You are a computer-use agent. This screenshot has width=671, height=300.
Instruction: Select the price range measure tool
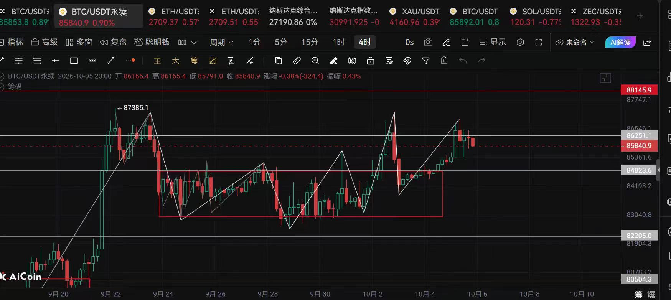tap(92, 61)
